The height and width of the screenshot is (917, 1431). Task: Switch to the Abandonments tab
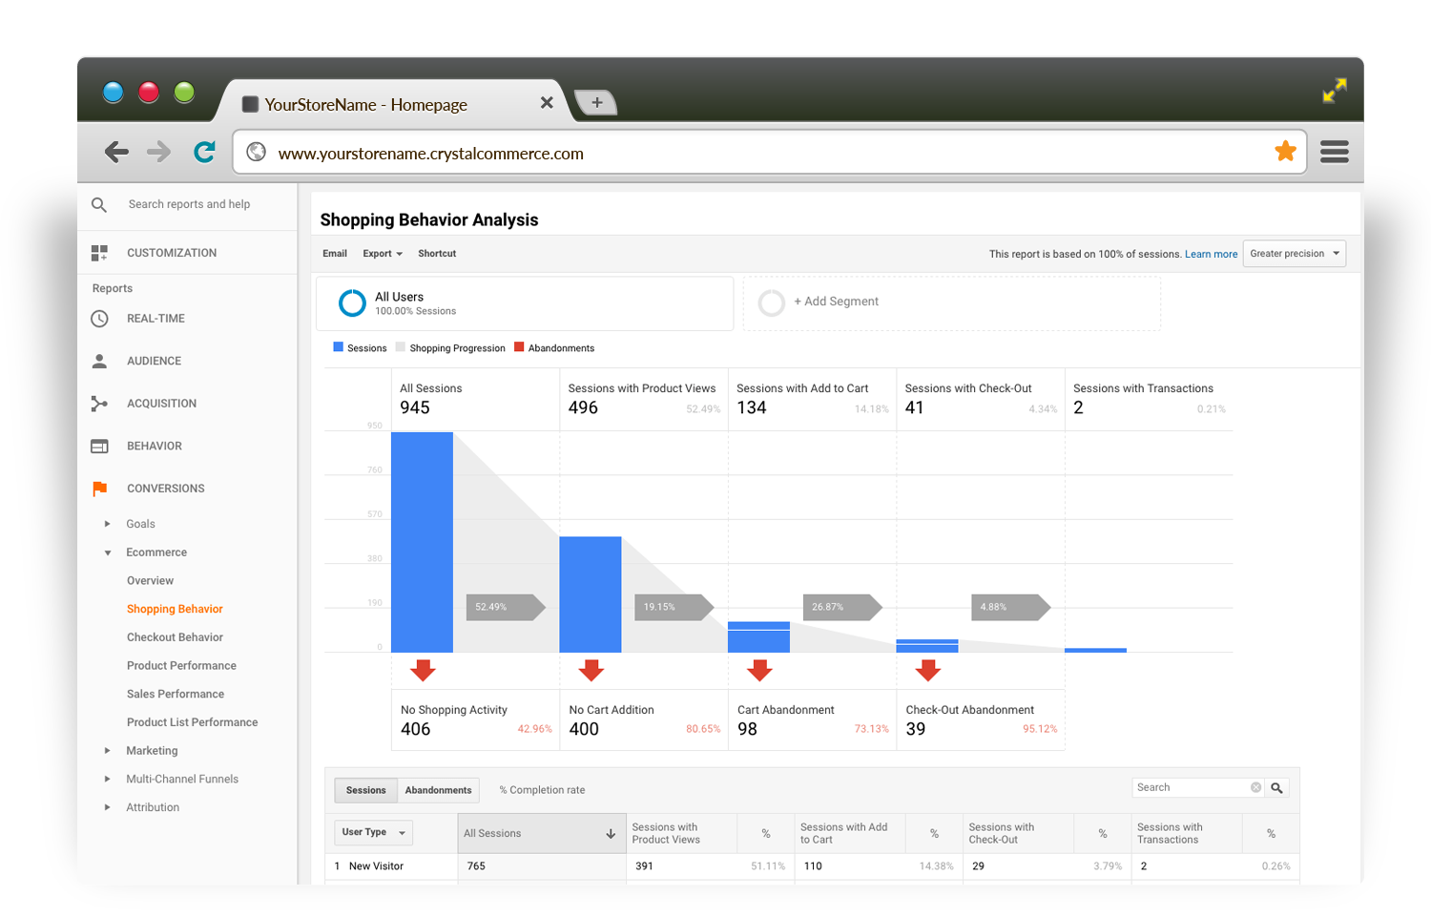pyautogui.click(x=438, y=790)
